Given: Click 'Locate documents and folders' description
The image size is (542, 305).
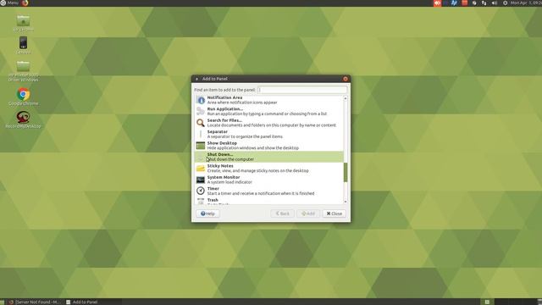Looking at the screenshot, I should [x=272, y=125].
